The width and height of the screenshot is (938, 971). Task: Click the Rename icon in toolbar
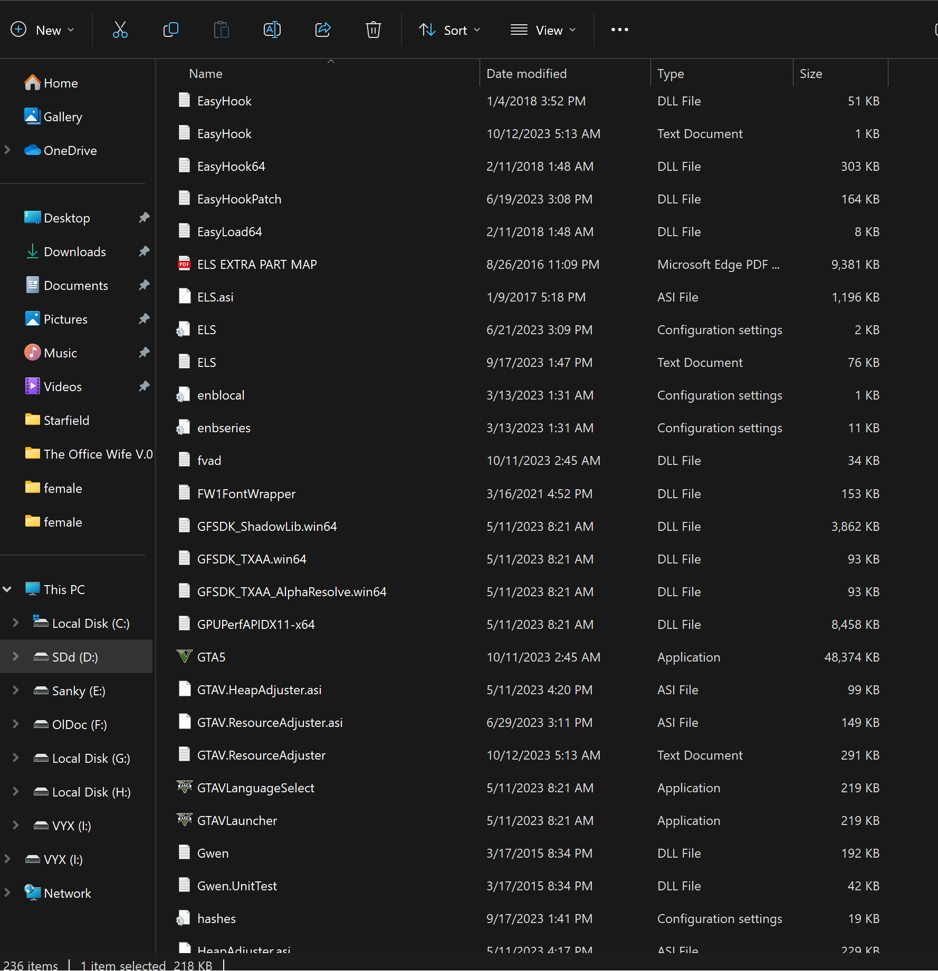pyautogui.click(x=272, y=30)
